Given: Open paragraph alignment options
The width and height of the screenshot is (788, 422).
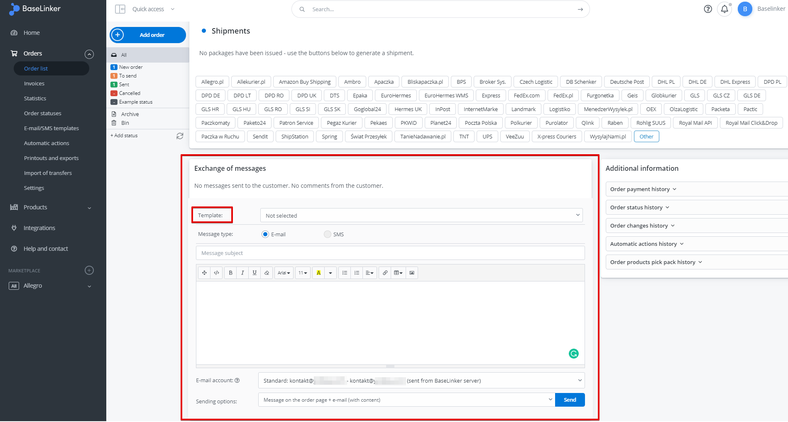Looking at the screenshot, I should point(370,273).
